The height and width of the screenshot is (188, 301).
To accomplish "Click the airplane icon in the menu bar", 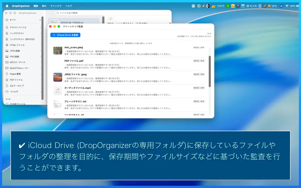I will click(x=264, y=6).
